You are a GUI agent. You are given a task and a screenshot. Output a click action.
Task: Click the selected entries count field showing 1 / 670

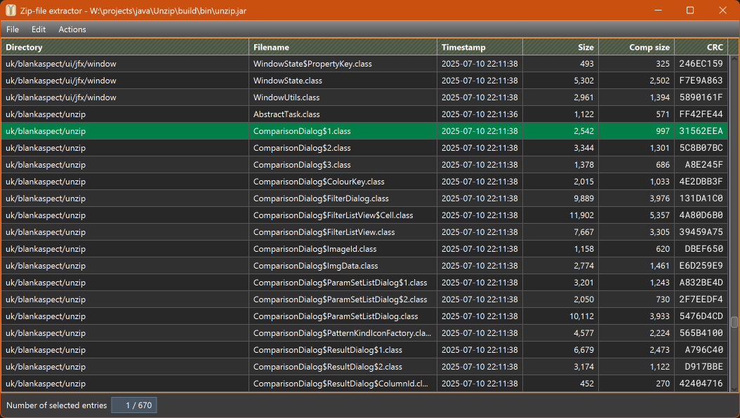pyautogui.click(x=134, y=405)
